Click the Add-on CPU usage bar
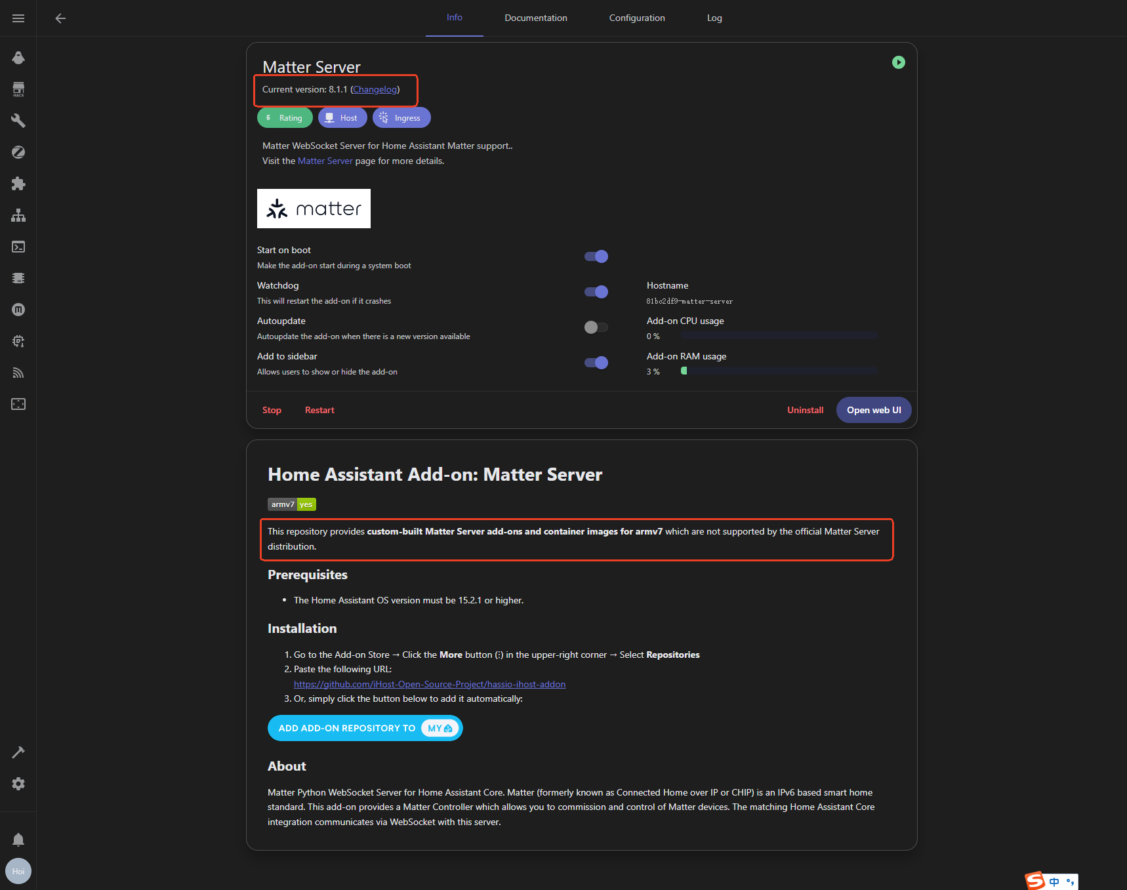Screen dimensions: 1127x890 point(779,335)
